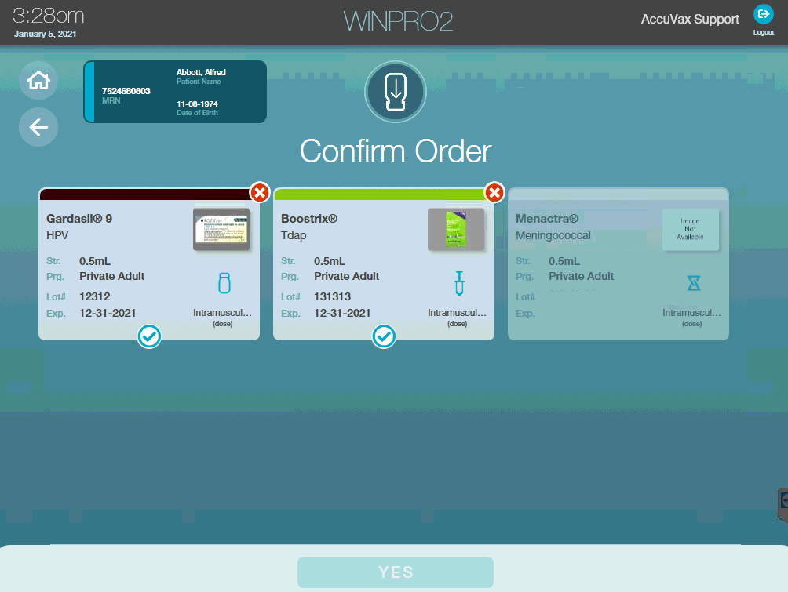Toggle the checkmark on the Gardasil 9 card
Image resolution: width=788 pixels, height=592 pixels.
click(x=149, y=336)
